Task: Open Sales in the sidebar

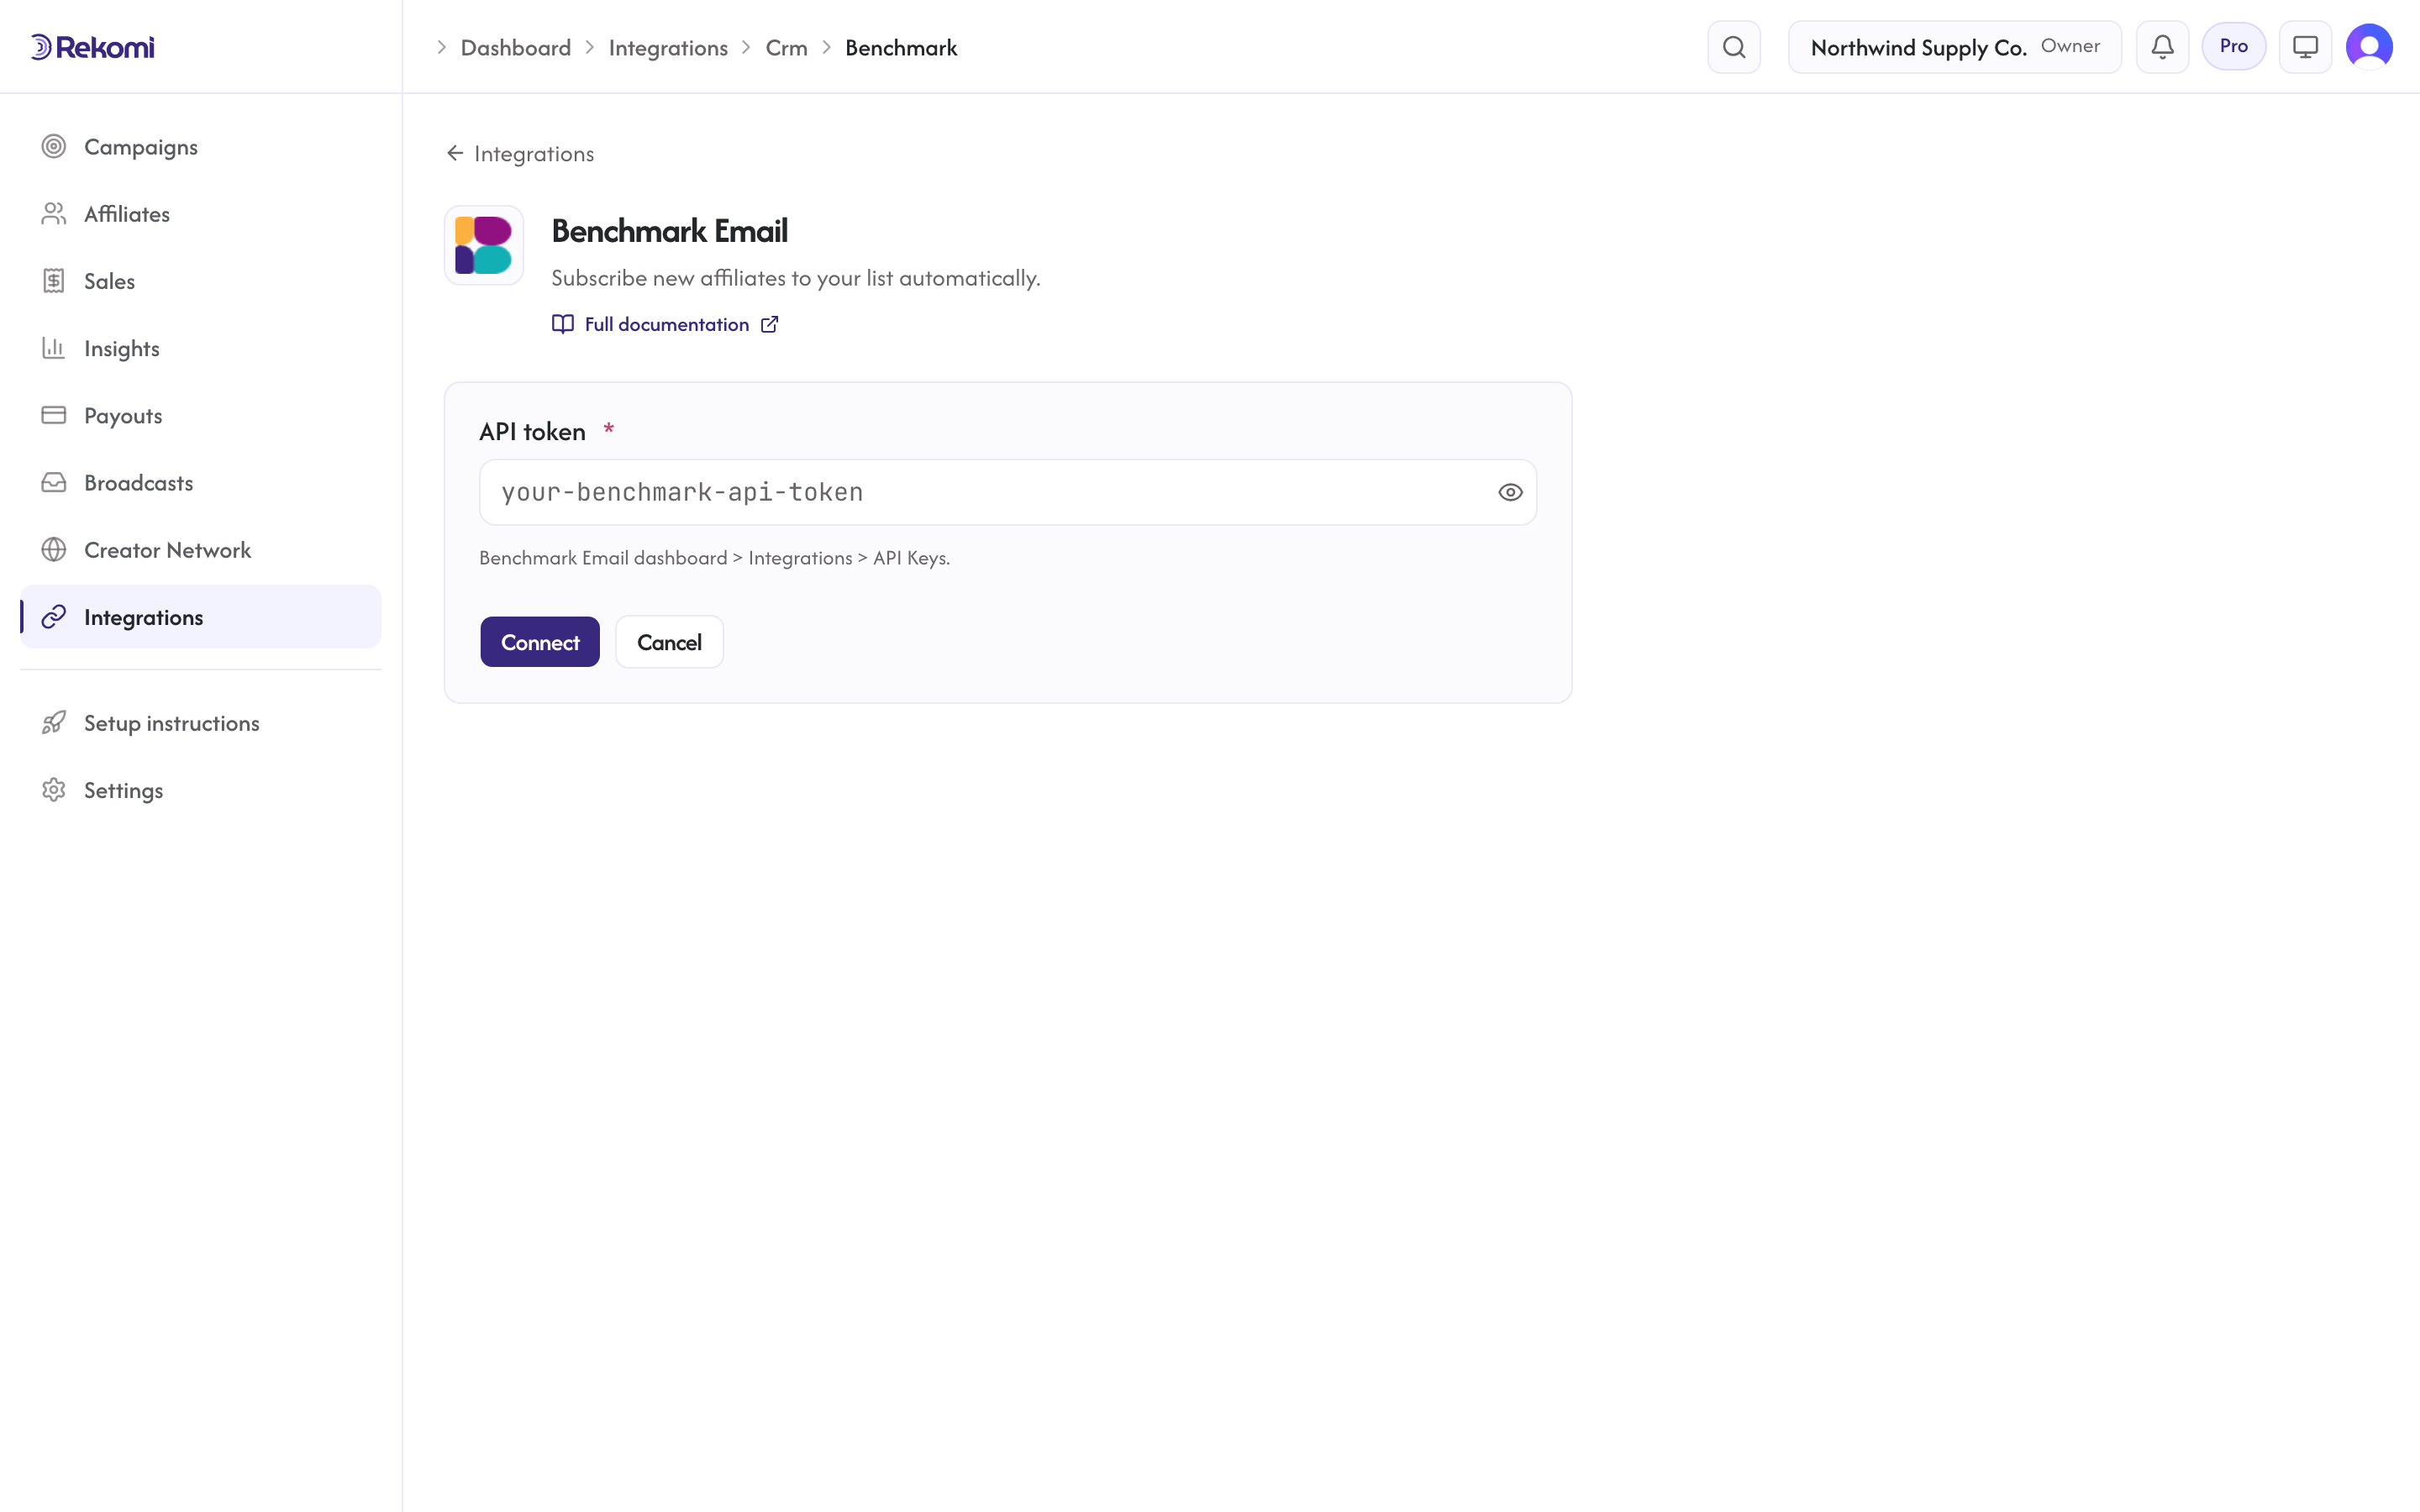Action: [200, 281]
